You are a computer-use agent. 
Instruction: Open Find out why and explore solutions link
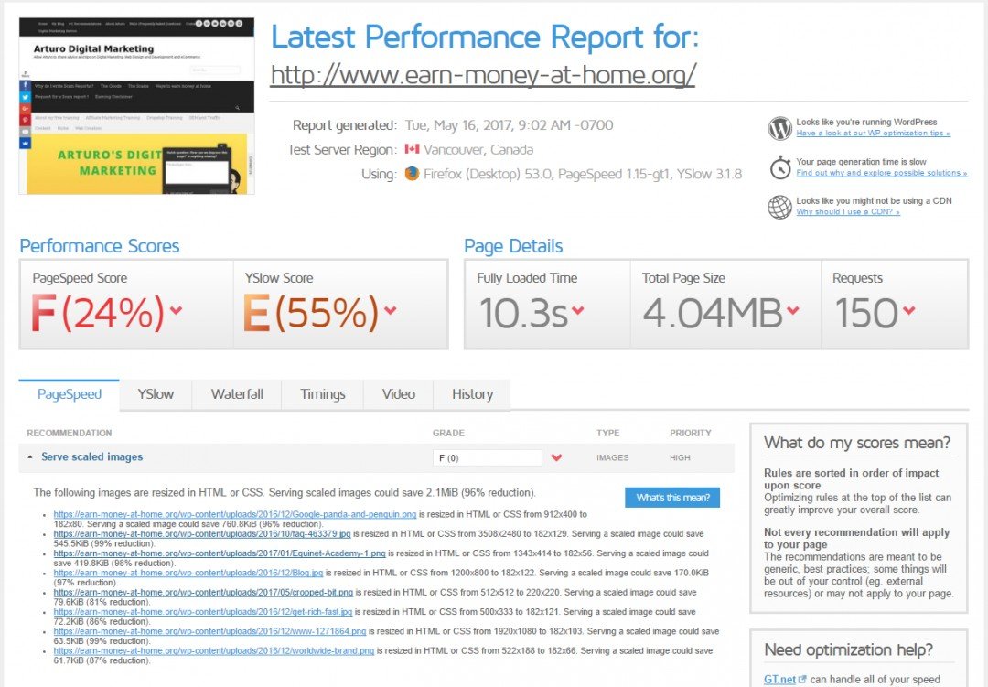[882, 173]
